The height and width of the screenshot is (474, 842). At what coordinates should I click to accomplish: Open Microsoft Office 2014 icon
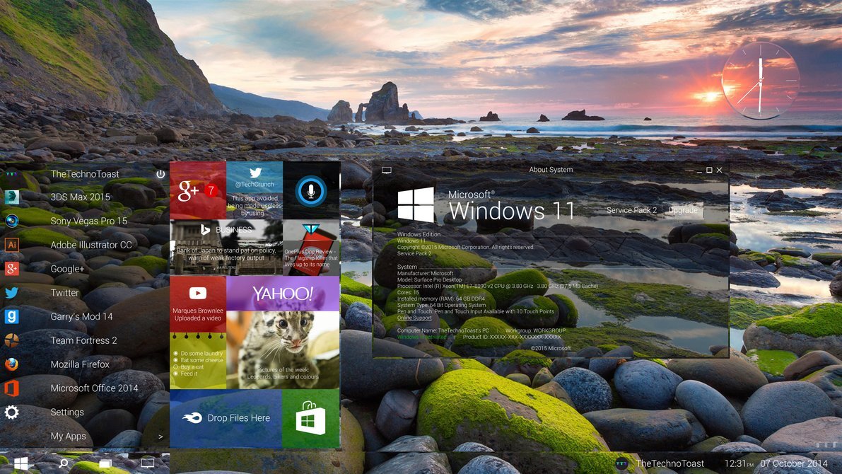12,388
